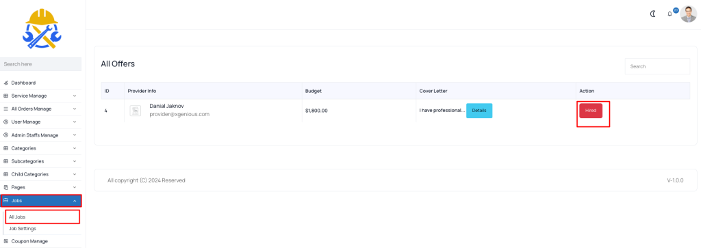Screen dimensions: 701x248
Task: Toggle dark mode moon icon
Action: (x=652, y=14)
